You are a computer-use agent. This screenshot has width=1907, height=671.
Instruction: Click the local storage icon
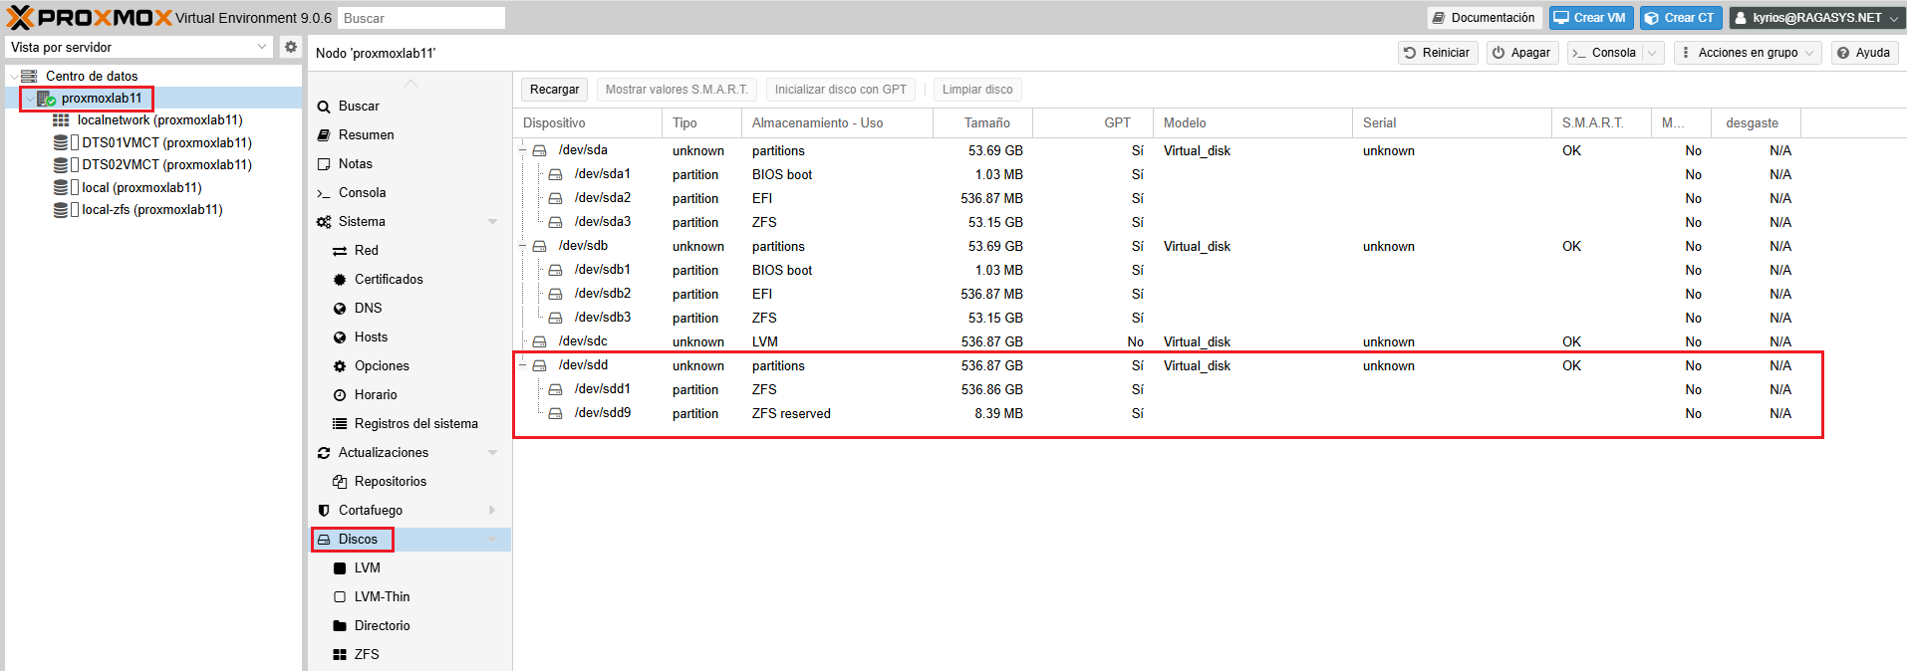tap(61, 187)
